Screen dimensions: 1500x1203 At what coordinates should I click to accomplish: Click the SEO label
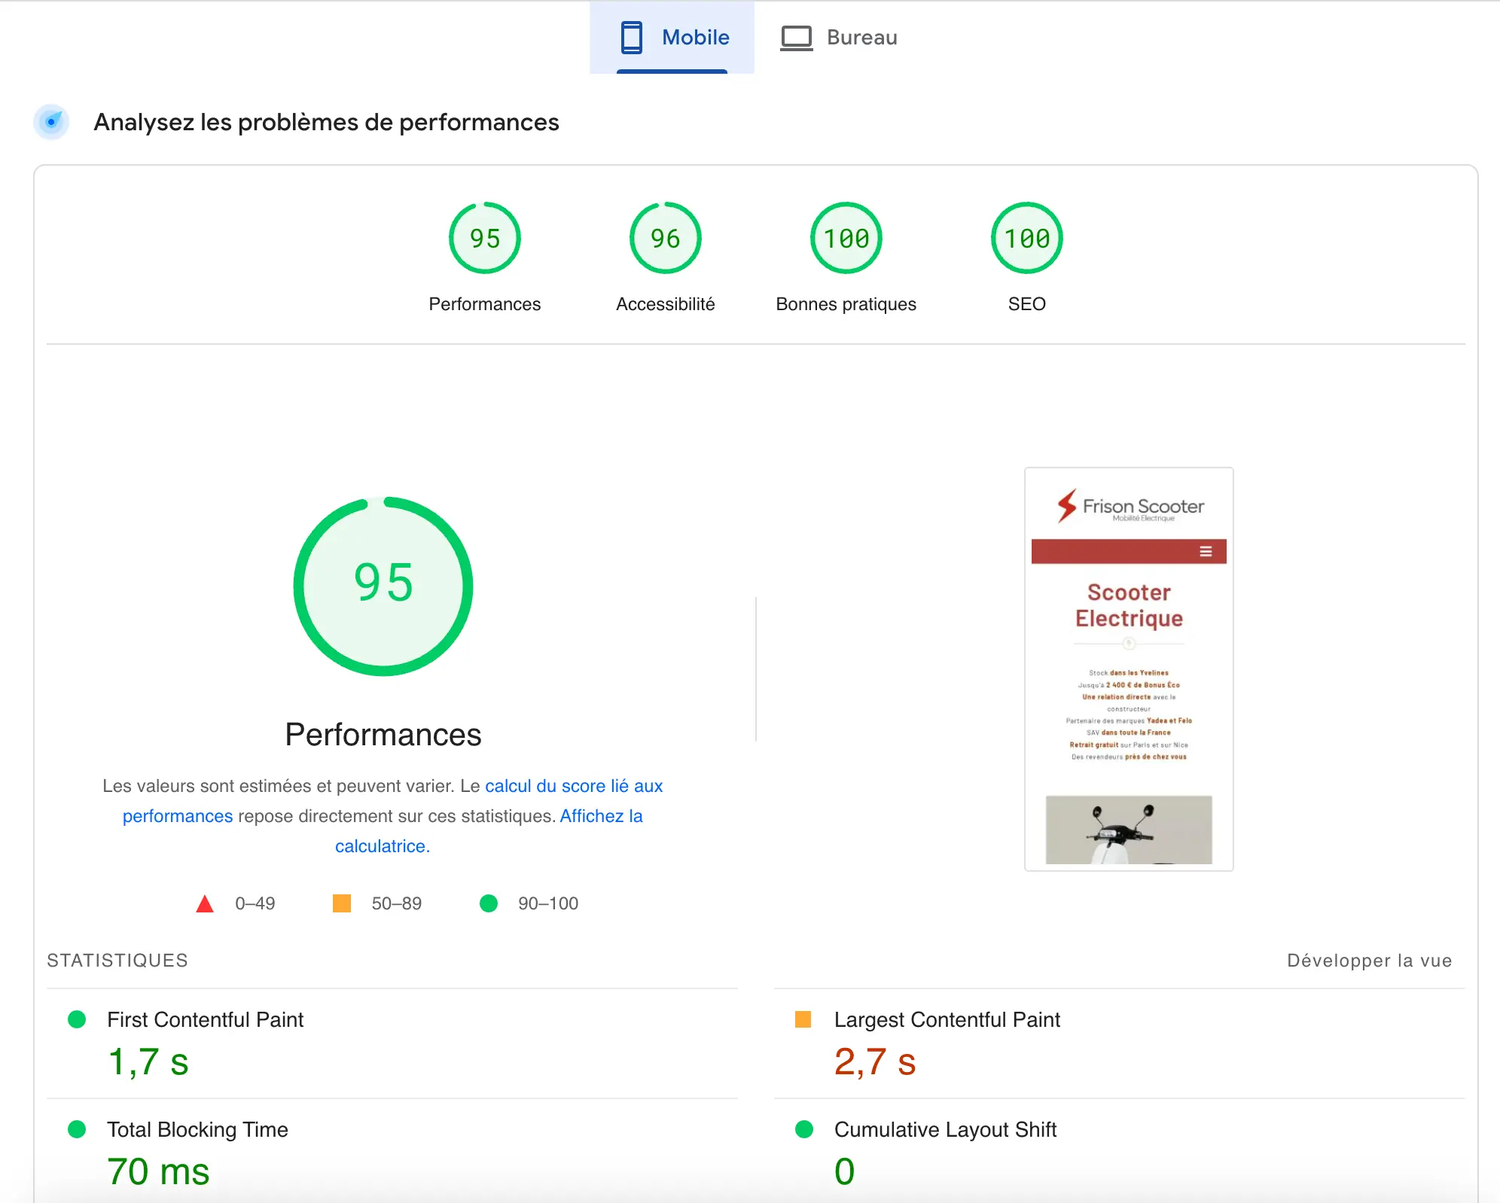[x=1027, y=304]
